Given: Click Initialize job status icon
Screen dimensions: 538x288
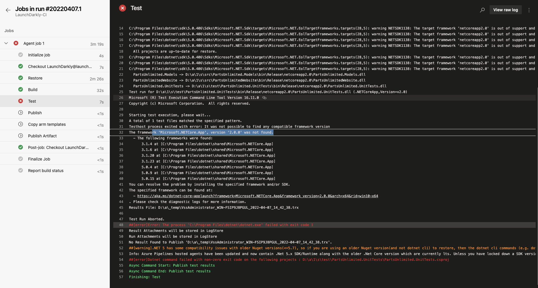Looking at the screenshot, I should coord(21,55).
